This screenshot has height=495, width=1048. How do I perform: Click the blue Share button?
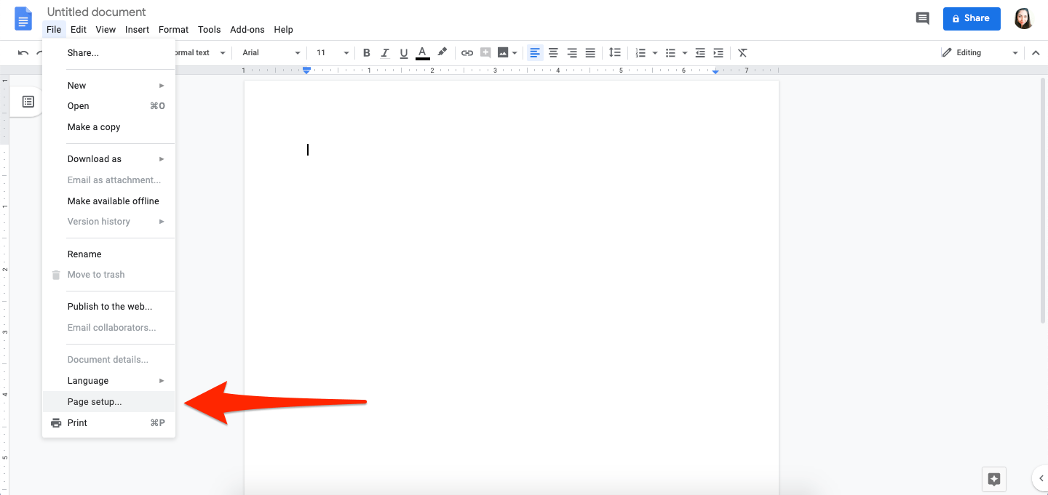click(972, 19)
